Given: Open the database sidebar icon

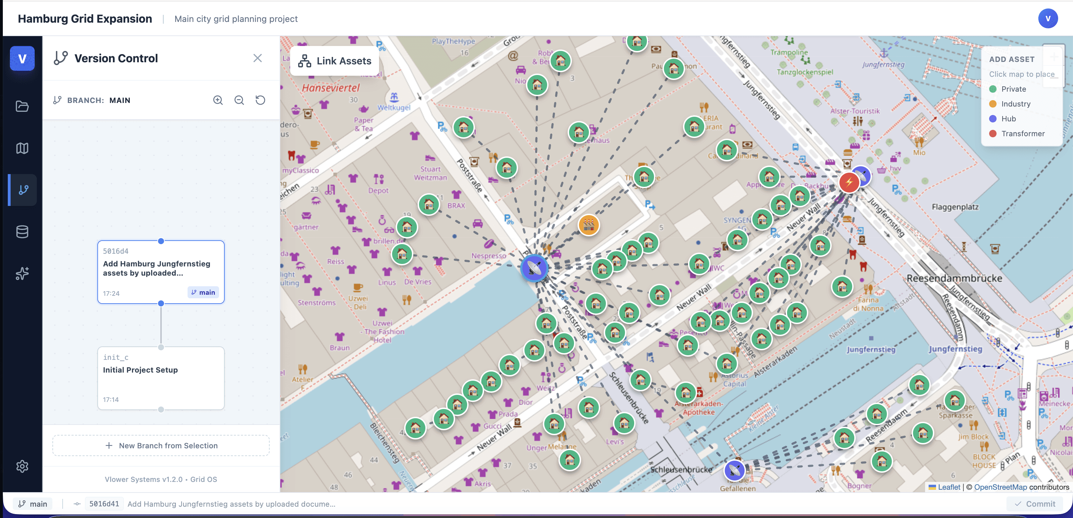Looking at the screenshot, I should coord(22,231).
